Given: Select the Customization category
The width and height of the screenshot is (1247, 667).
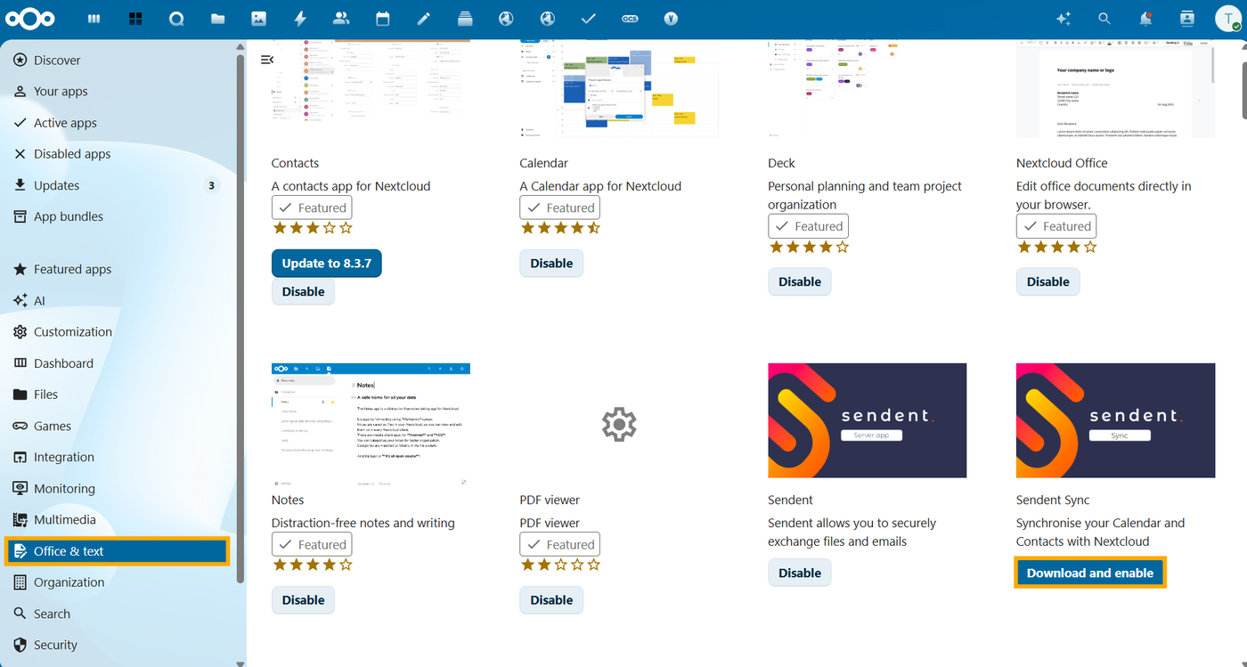Looking at the screenshot, I should tap(118, 331).
